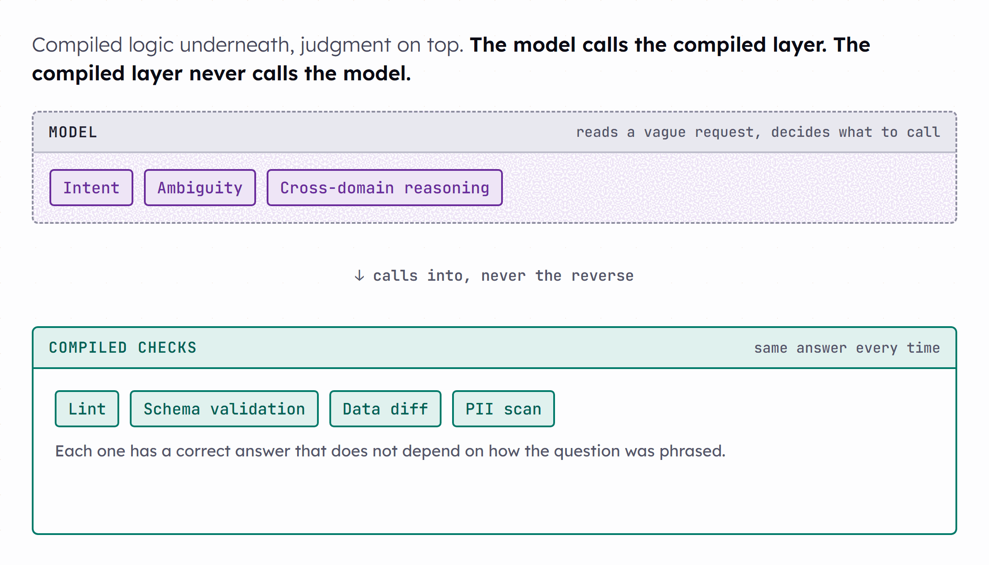989x565 pixels.
Task: Click the bold 'The model calls the compiled layer' sentence
Action: click(x=648, y=45)
